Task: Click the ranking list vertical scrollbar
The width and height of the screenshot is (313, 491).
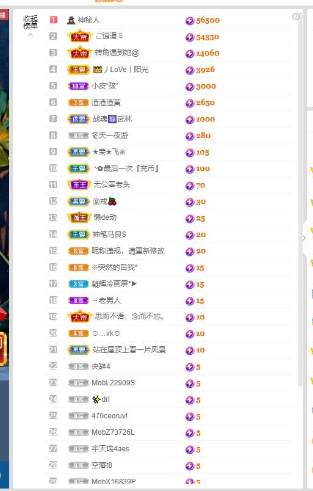Action: click(x=300, y=200)
